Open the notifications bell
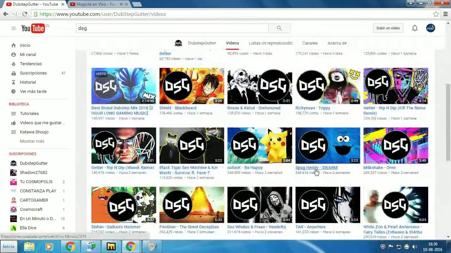This screenshot has width=451, height=253. 415,28
